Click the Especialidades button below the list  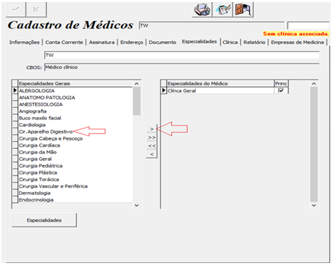44,220
